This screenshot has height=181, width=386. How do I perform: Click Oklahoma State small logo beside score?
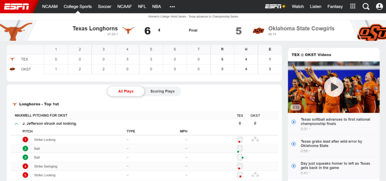[259, 30]
